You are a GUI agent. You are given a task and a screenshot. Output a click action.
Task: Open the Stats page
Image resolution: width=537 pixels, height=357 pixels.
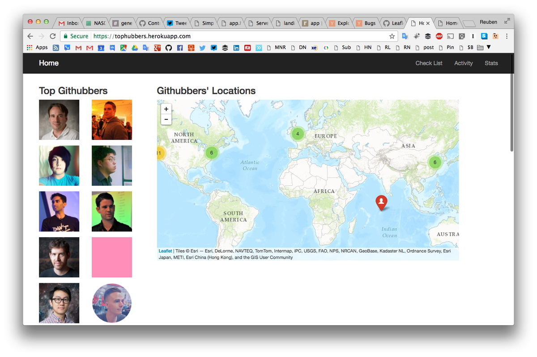point(491,63)
